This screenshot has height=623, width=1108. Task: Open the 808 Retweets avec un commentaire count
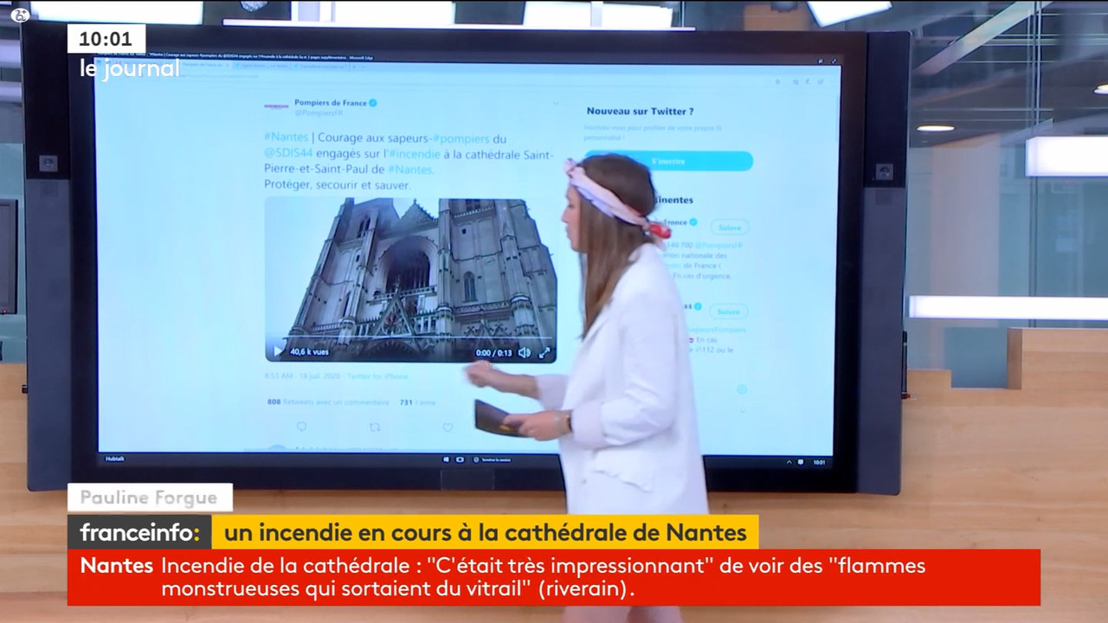(328, 402)
